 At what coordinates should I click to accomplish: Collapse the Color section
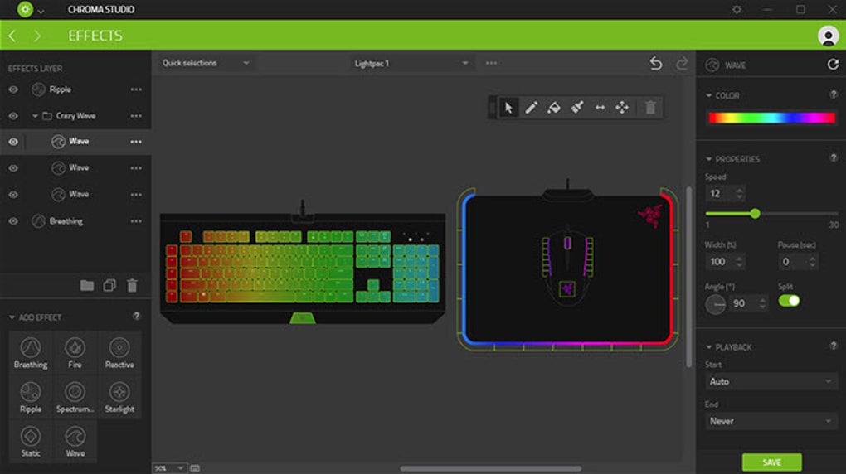pyautogui.click(x=709, y=95)
